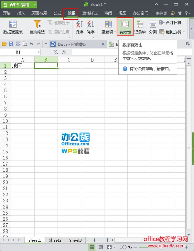Add a new sheet with plus button

[95, 240]
